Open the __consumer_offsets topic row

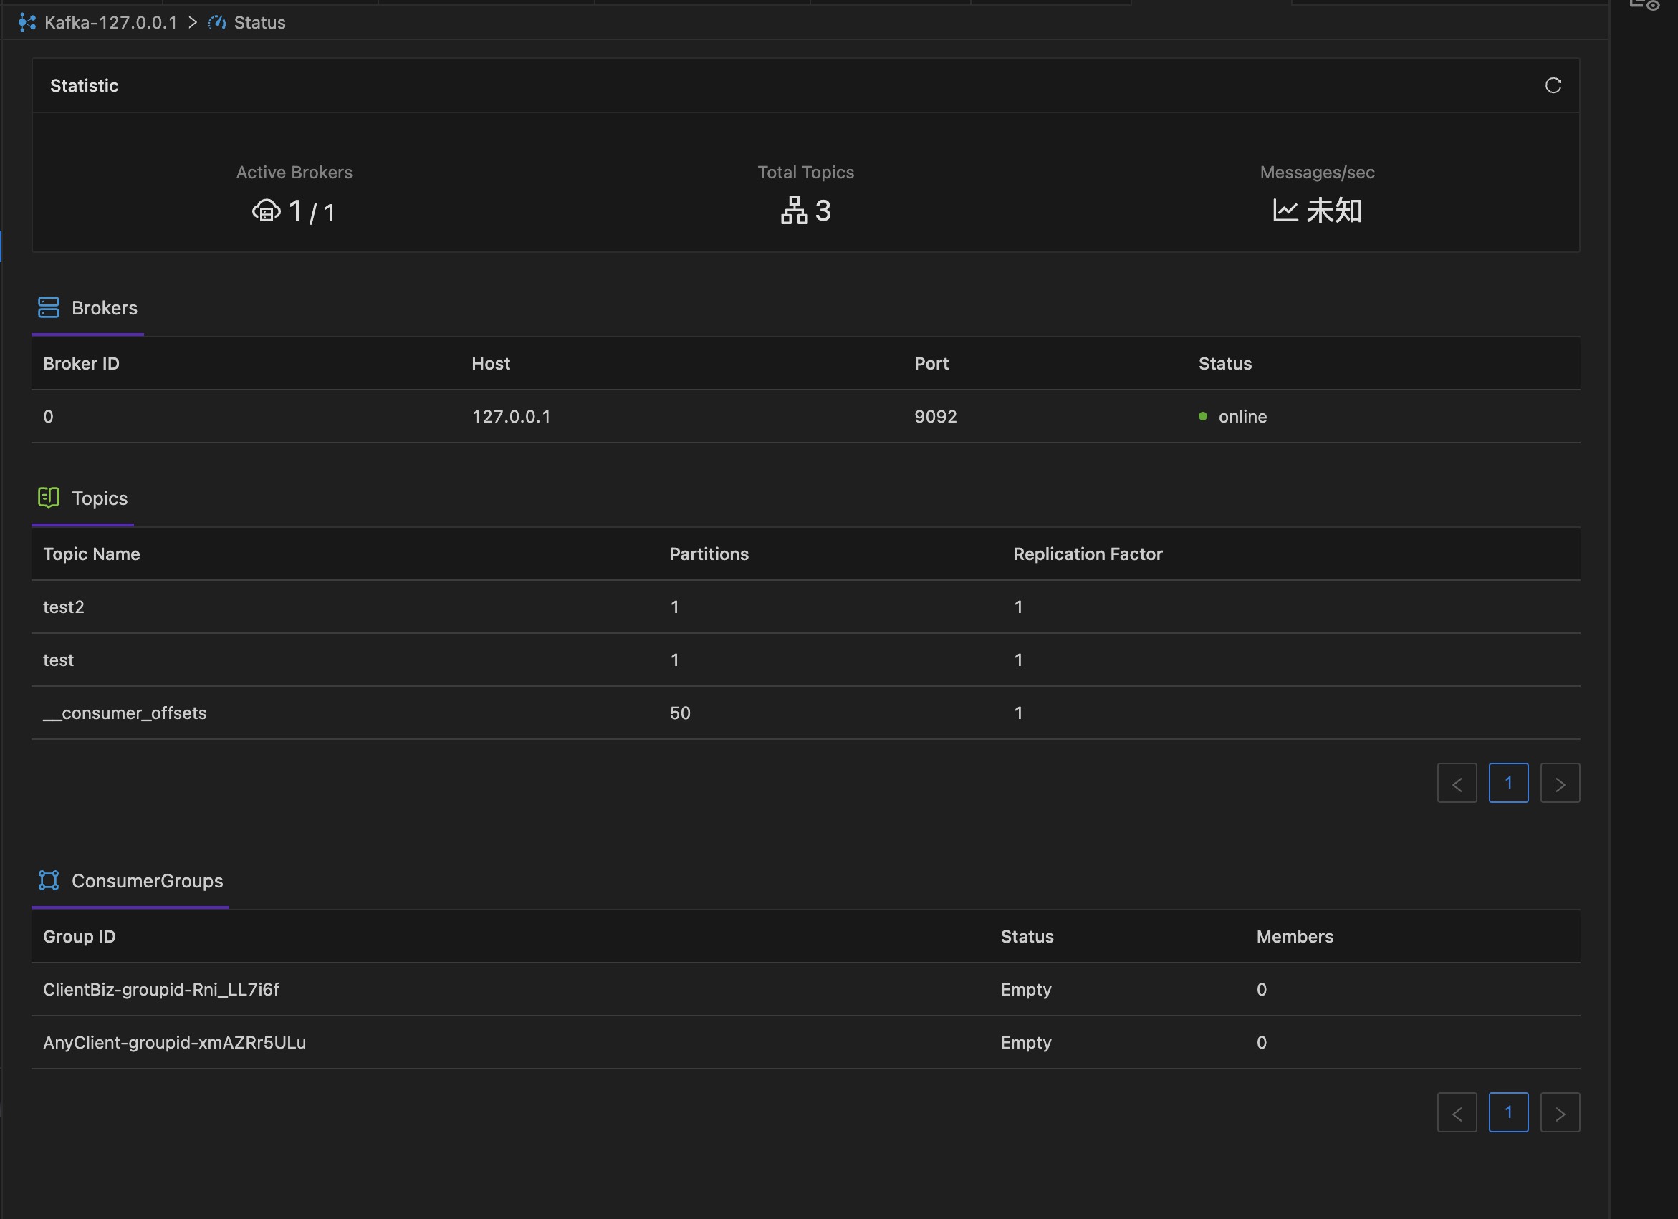click(x=124, y=713)
